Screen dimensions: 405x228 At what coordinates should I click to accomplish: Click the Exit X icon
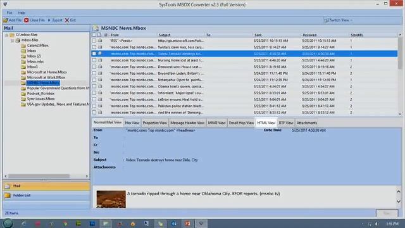[x=67, y=20]
